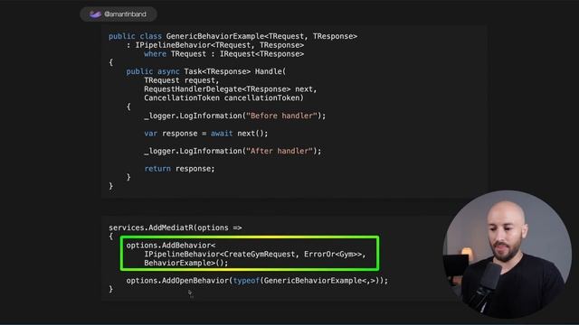Click the "Before handler" log statement

(x=235, y=116)
